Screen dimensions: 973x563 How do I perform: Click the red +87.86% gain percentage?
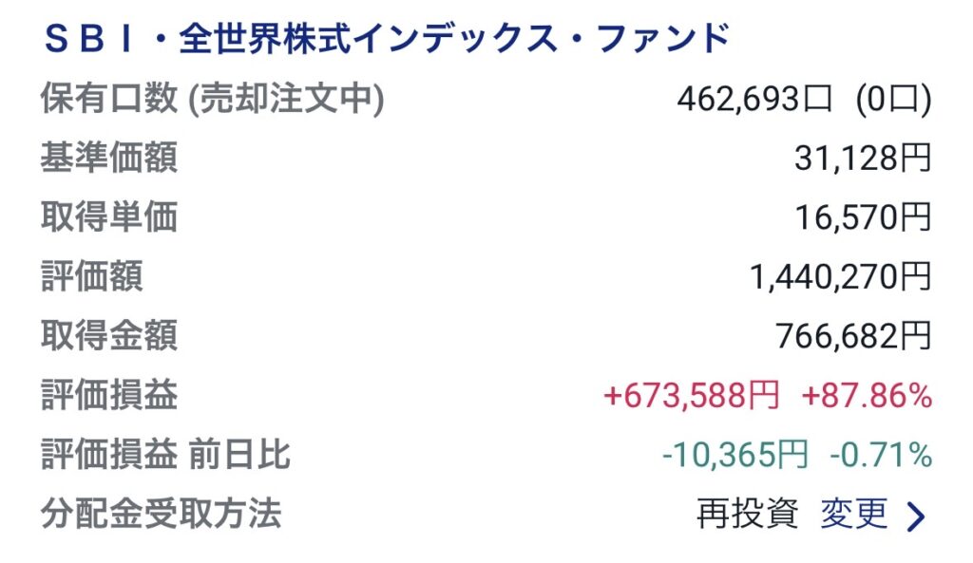click(867, 396)
